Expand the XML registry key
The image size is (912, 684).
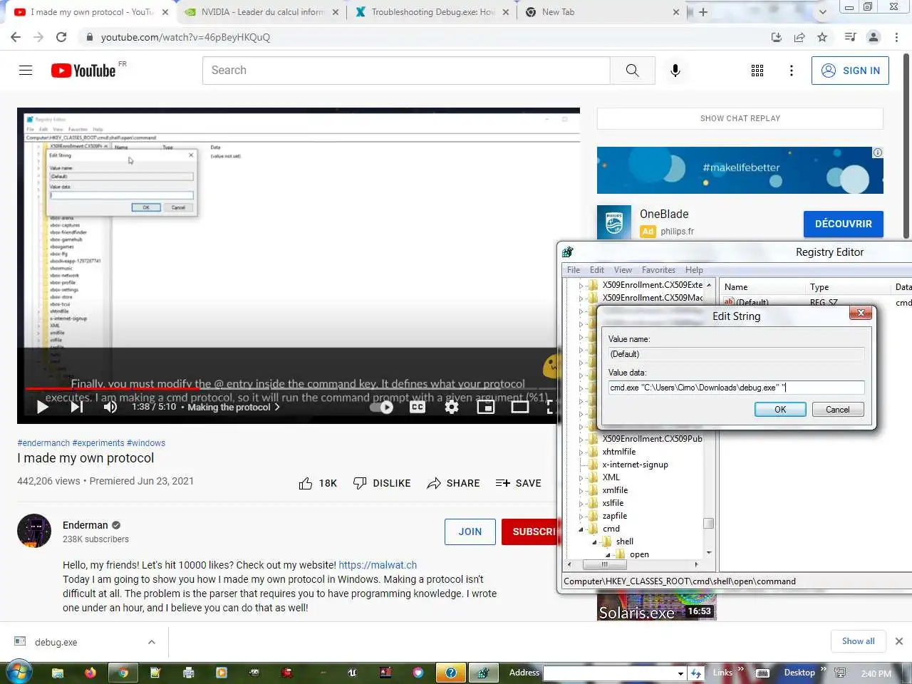[581, 477]
